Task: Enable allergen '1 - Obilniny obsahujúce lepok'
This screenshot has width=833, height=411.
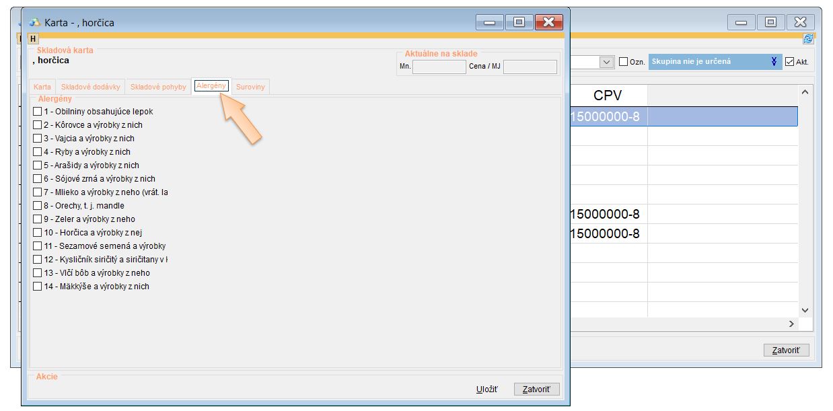Action: (x=38, y=112)
